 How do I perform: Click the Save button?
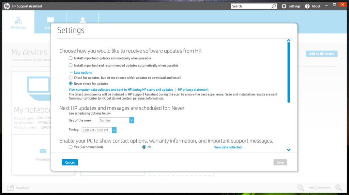(280, 162)
